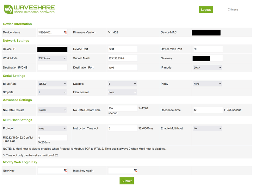The width and height of the screenshot is (253, 187).
Task: Change the Enable Multi-host setting
Action: click(207, 128)
